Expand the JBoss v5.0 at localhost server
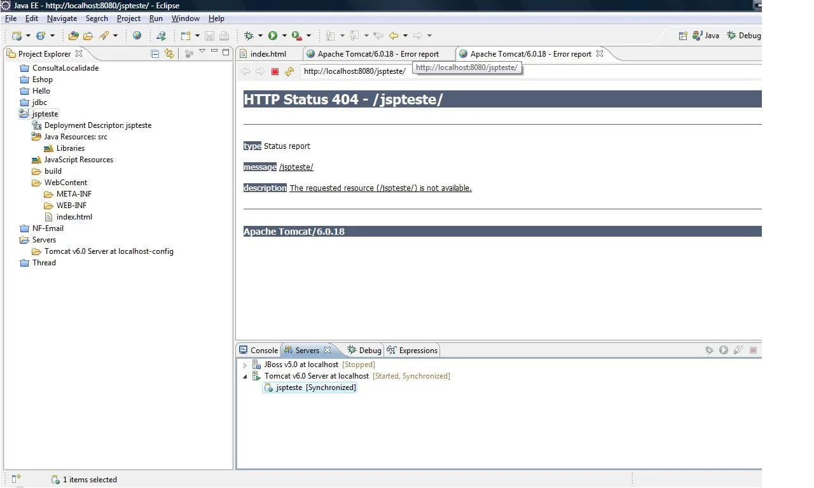Viewport: 814px width, 488px height. click(x=245, y=365)
